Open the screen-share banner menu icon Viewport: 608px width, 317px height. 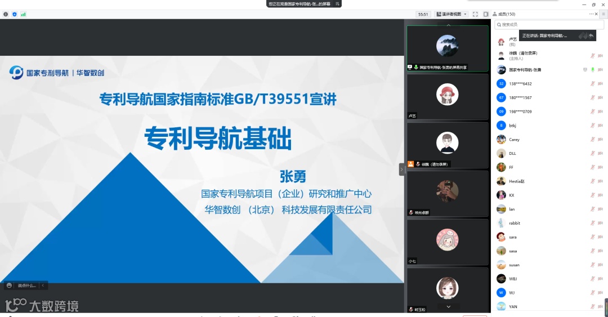[x=337, y=4]
